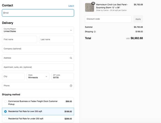Click the Apartment, suite, etc. field
Image resolution: width=161 pixels, height=123 pixels.
38,67
